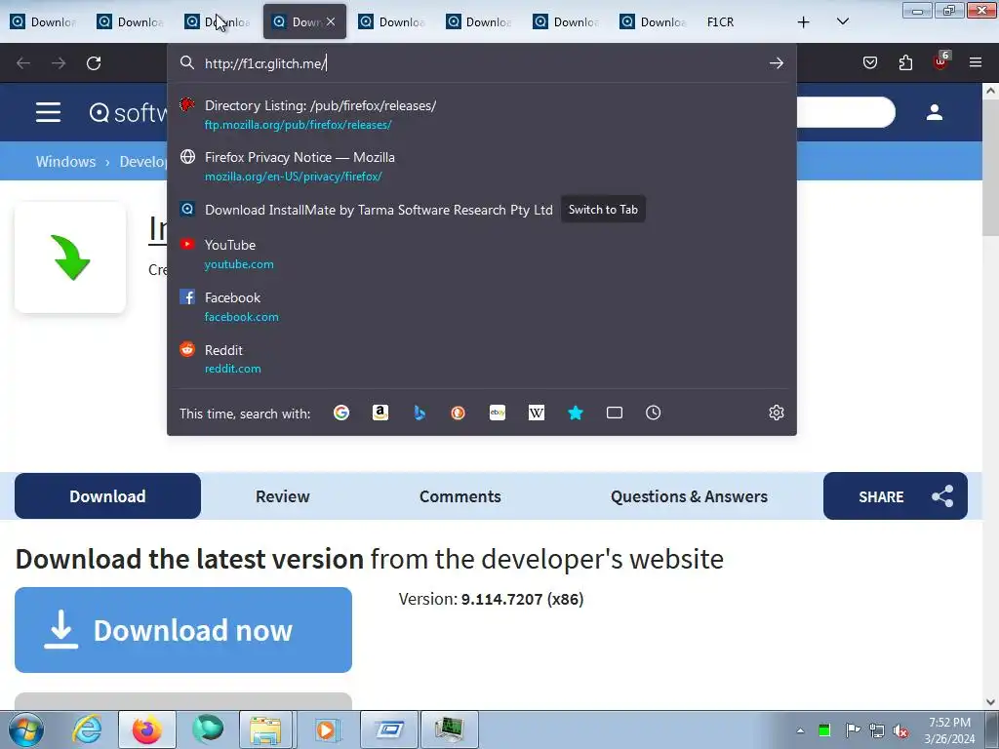Expand the list all tabs chevron
This screenshot has height=749, width=999.
[842, 21]
